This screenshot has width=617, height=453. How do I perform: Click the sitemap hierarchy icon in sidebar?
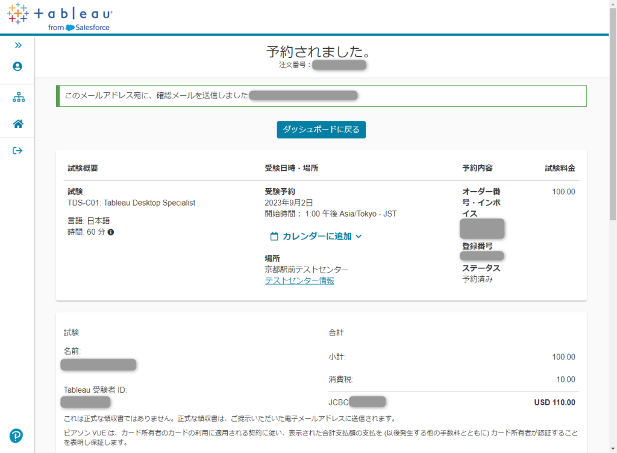tap(19, 97)
